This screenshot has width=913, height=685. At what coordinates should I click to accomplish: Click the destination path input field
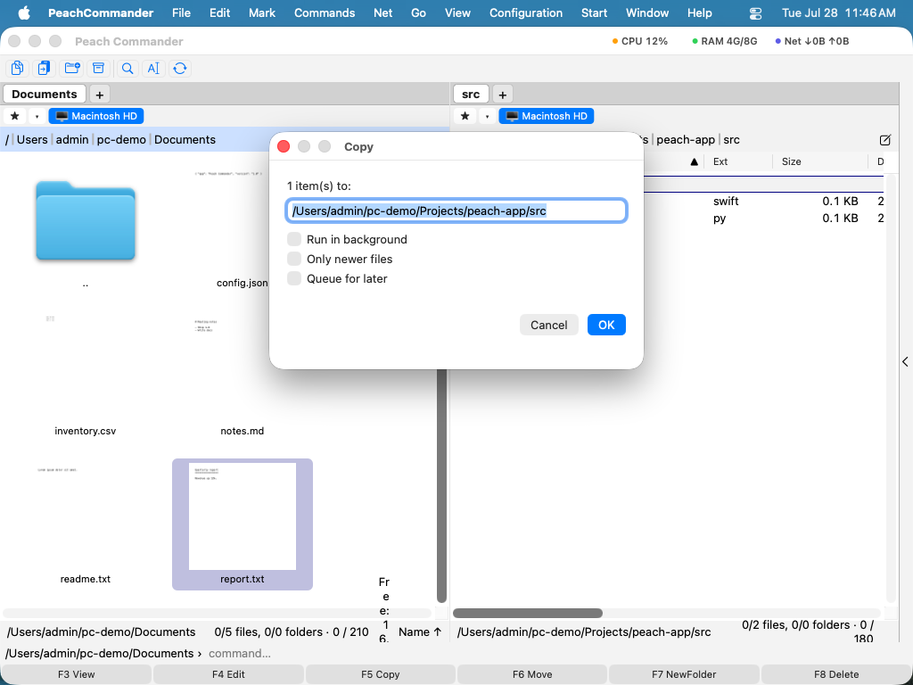(x=456, y=210)
